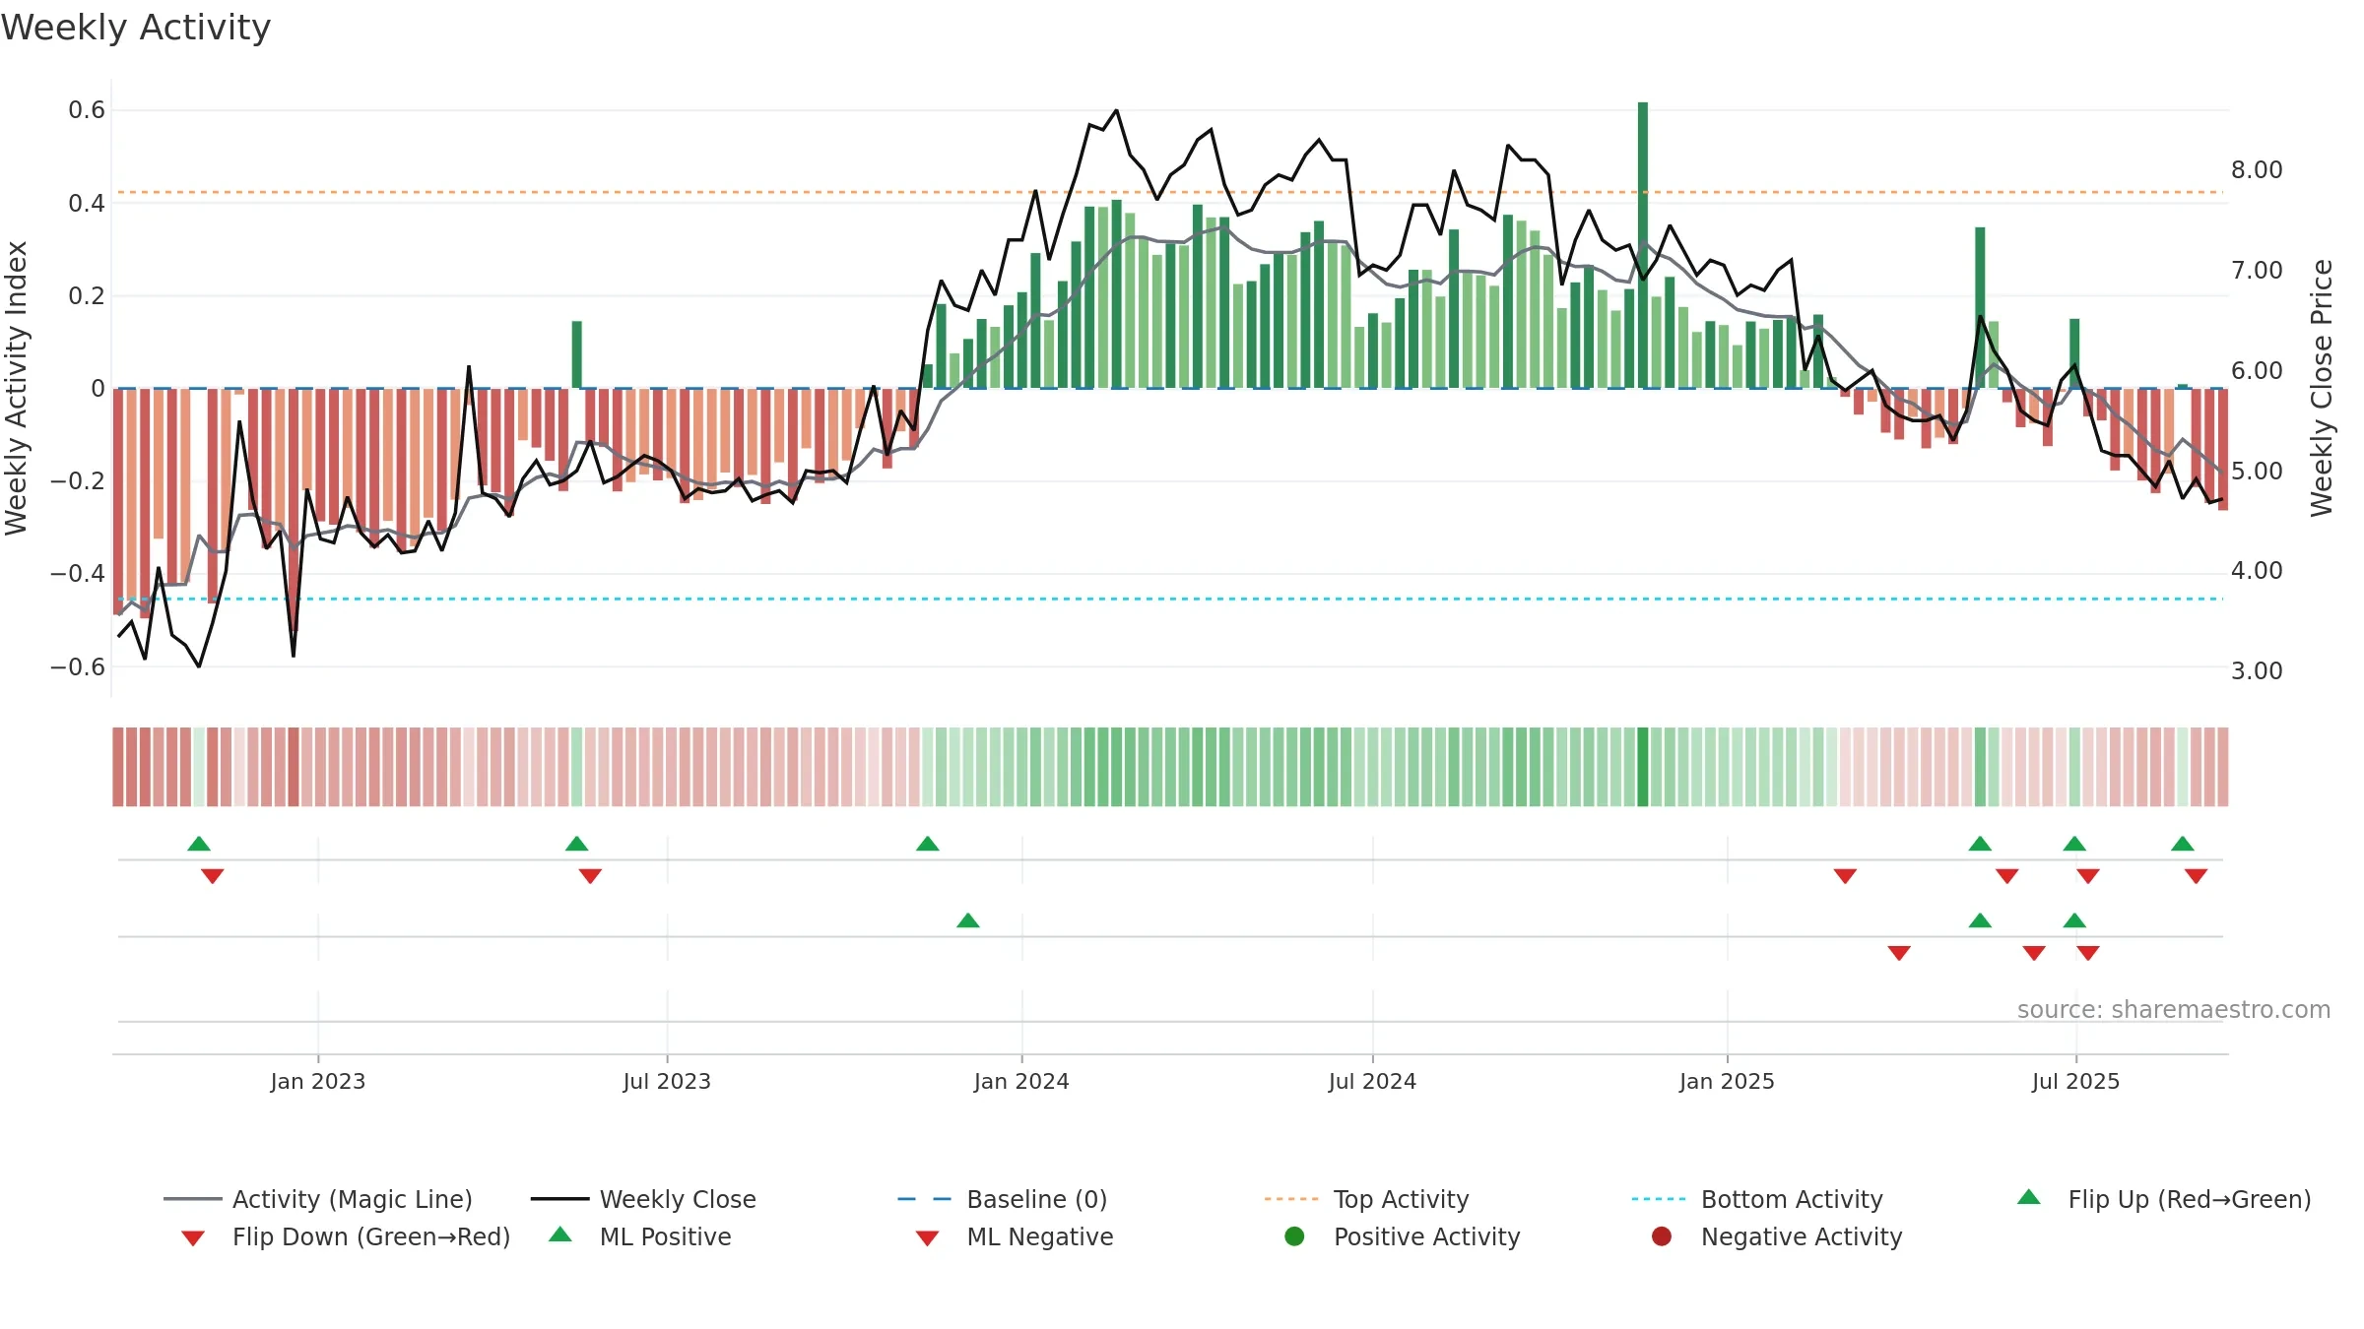Image resolution: width=2364 pixels, height=1329 pixels.
Task: Click the 5.00 price axis label
Action: [2257, 472]
